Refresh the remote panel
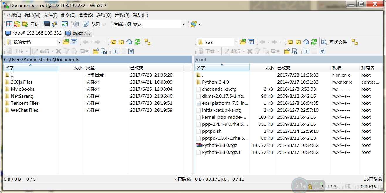Viewport: 386px width, 193px height. [x=314, y=42]
